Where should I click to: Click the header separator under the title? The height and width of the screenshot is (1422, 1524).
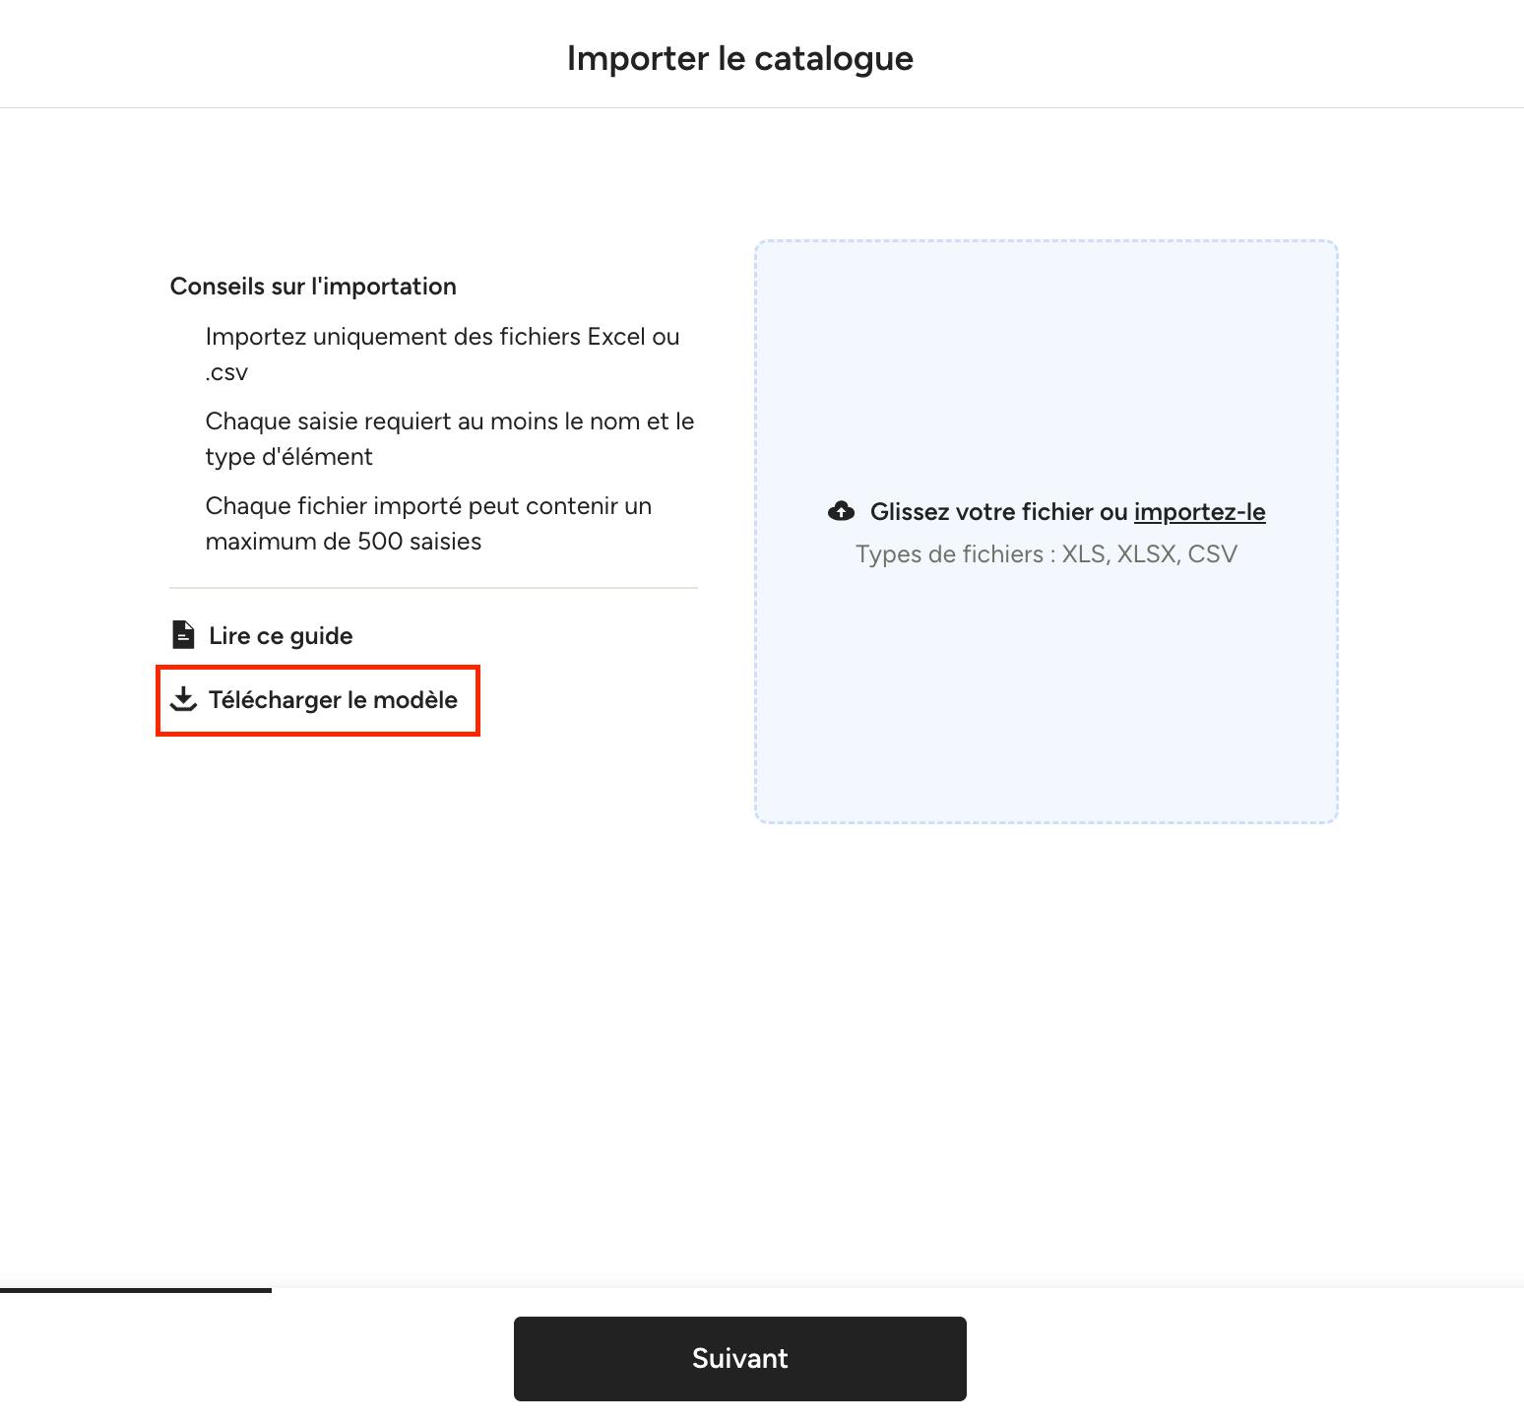click(x=762, y=107)
